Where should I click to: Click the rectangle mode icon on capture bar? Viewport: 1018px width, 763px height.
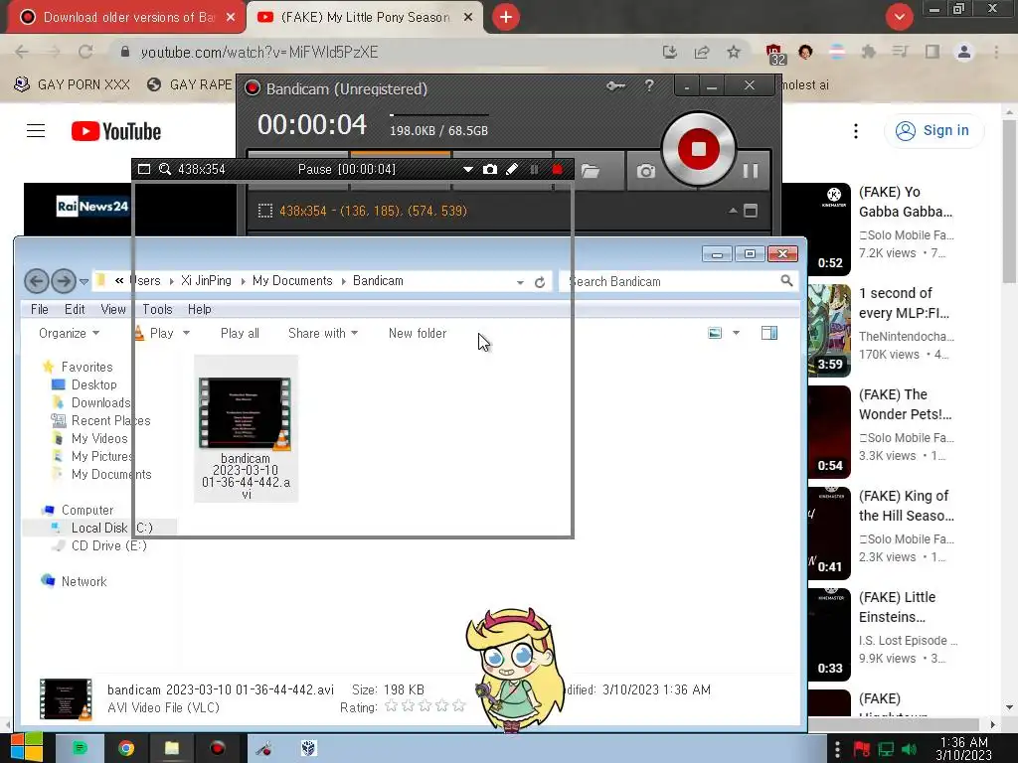click(144, 169)
